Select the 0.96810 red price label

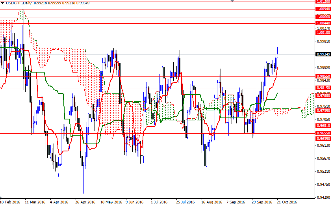coord(323,126)
